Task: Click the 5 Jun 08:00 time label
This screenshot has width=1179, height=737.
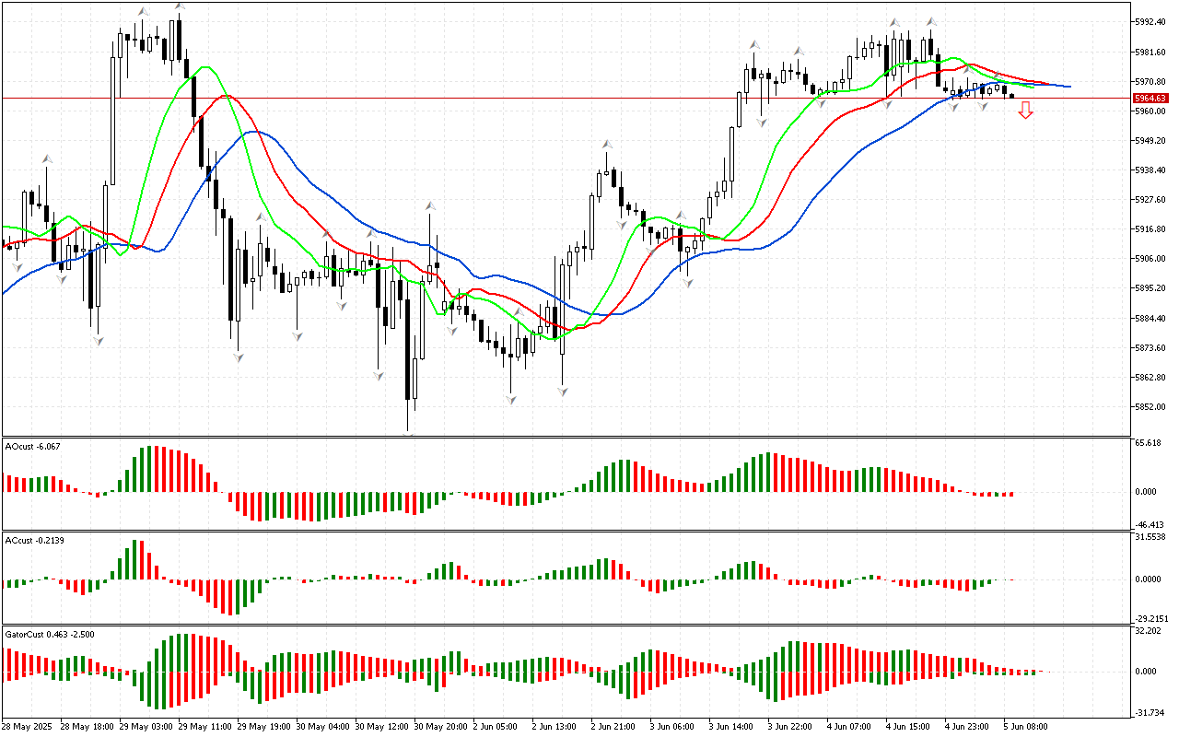Action: coord(1024,727)
